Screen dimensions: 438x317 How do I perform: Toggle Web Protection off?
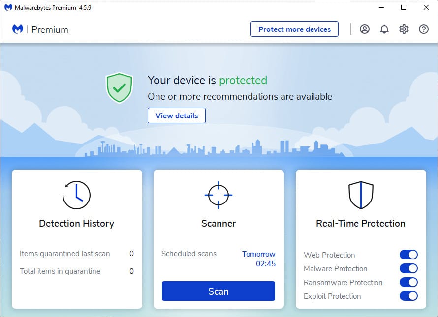408,255
